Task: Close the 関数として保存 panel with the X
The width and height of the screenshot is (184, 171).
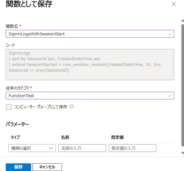Action: click(174, 4)
